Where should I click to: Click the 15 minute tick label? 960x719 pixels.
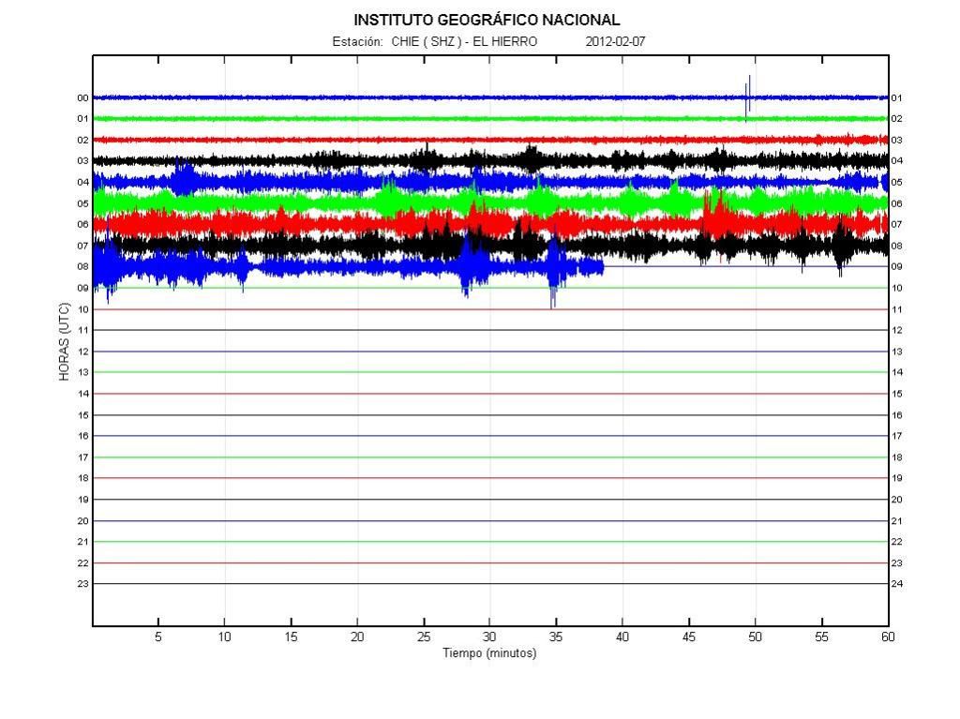coord(291,637)
